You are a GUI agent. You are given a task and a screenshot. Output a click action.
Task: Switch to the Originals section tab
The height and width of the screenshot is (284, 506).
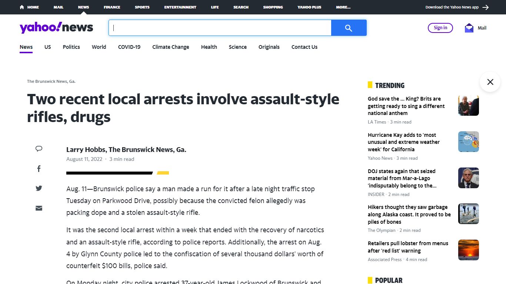tap(269, 47)
